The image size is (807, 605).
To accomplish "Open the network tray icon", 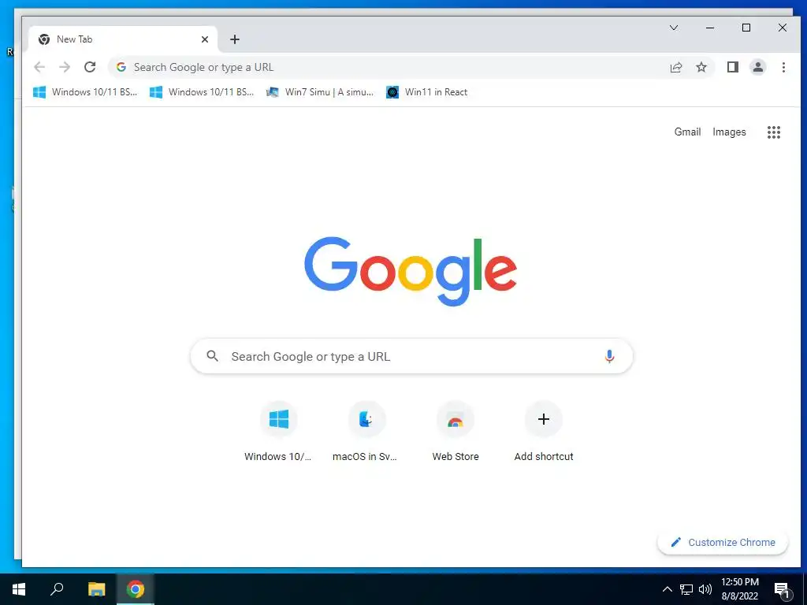I will point(686,589).
